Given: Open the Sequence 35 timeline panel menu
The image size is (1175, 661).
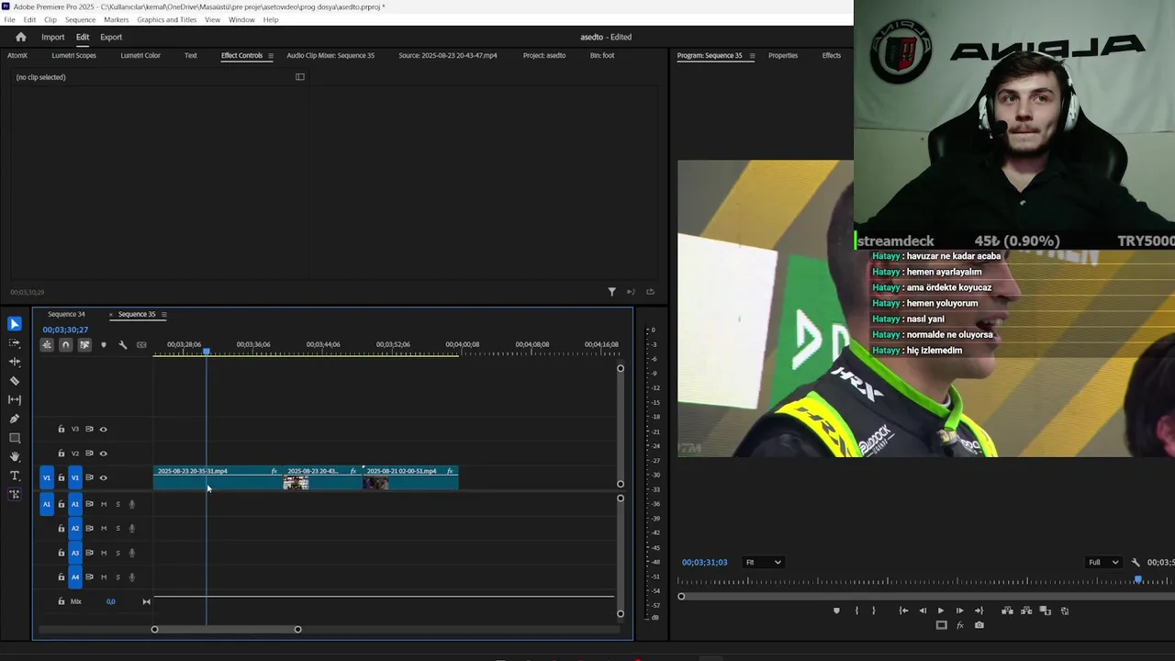Looking at the screenshot, I should pyautogui.click(x=163, y=314).
